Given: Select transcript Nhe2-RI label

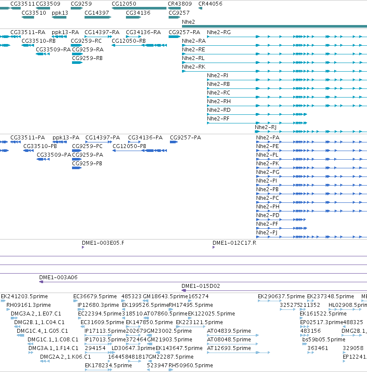Looking at the screenshot, I should point(217,76).
